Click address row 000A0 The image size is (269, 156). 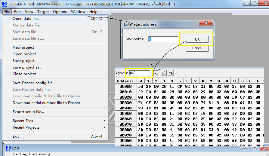click(125, 140)
